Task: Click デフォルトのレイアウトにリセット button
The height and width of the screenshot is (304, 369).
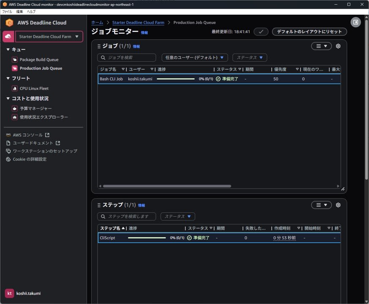Action: coord(309,32)
